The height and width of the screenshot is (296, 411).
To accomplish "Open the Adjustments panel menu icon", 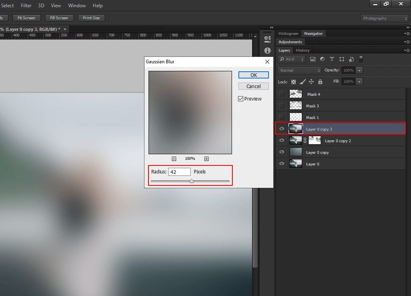I will coord(407,42).
